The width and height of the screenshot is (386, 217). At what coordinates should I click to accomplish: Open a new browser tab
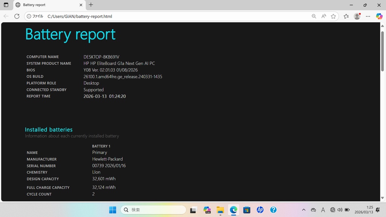click(x=91, y=5)
